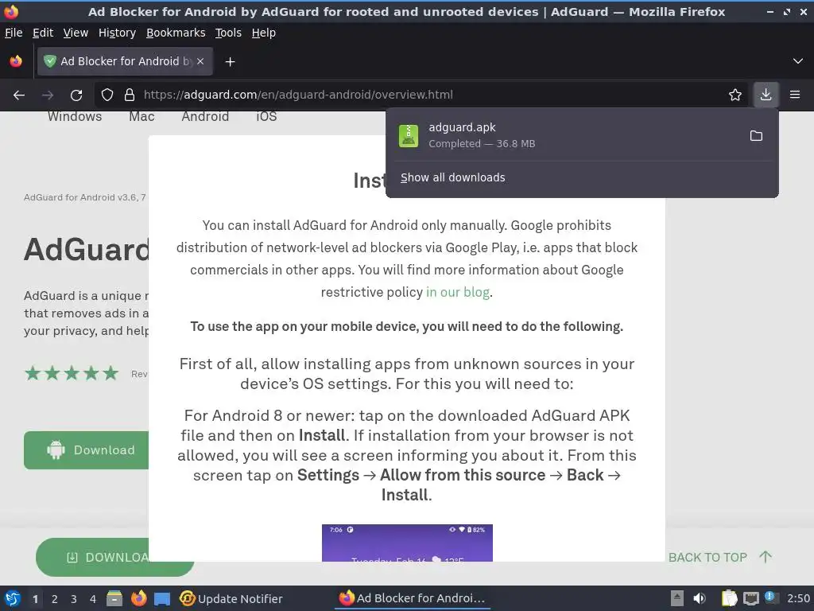Select the Android platform link
The height and width of the screenshot is (611, 814).
(x=205, y=116)
